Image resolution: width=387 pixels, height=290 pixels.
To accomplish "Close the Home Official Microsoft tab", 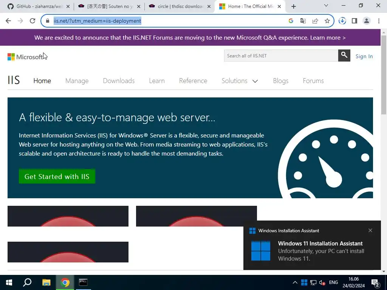I will pyautogui.click(x=279, y=6).
